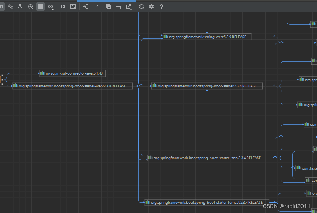This screenshot has width=317, height=213.
Task: Click library icon of spring-web node
Action: [x=166, y=37]
